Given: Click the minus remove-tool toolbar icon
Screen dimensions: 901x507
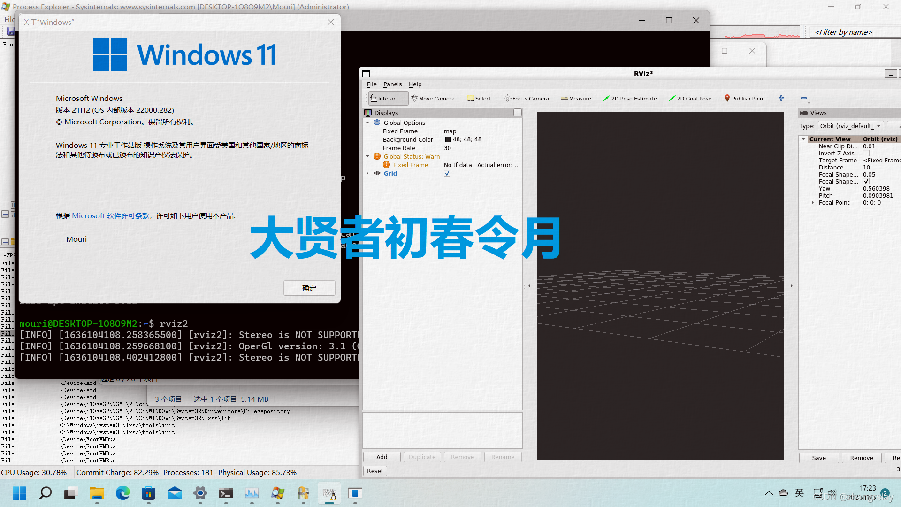Looking at the screenshot, I should pyautogui.click(x=803, y=98).
